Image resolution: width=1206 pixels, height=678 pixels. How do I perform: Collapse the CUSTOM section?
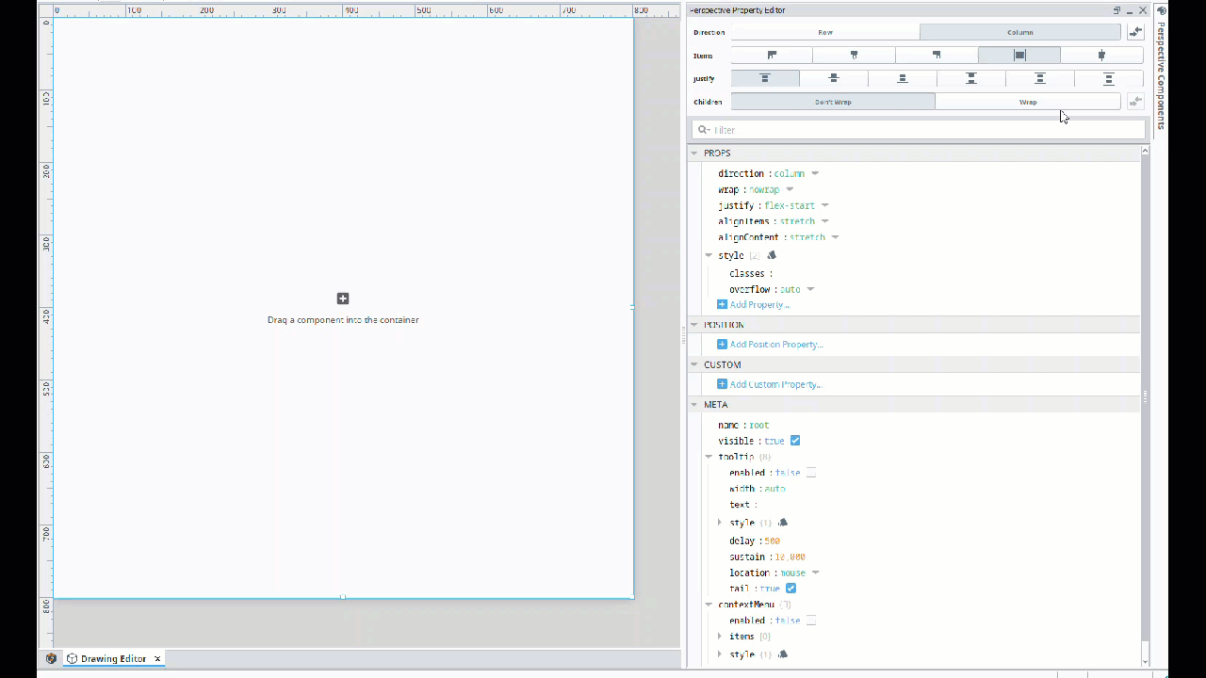tap(694, 364)
